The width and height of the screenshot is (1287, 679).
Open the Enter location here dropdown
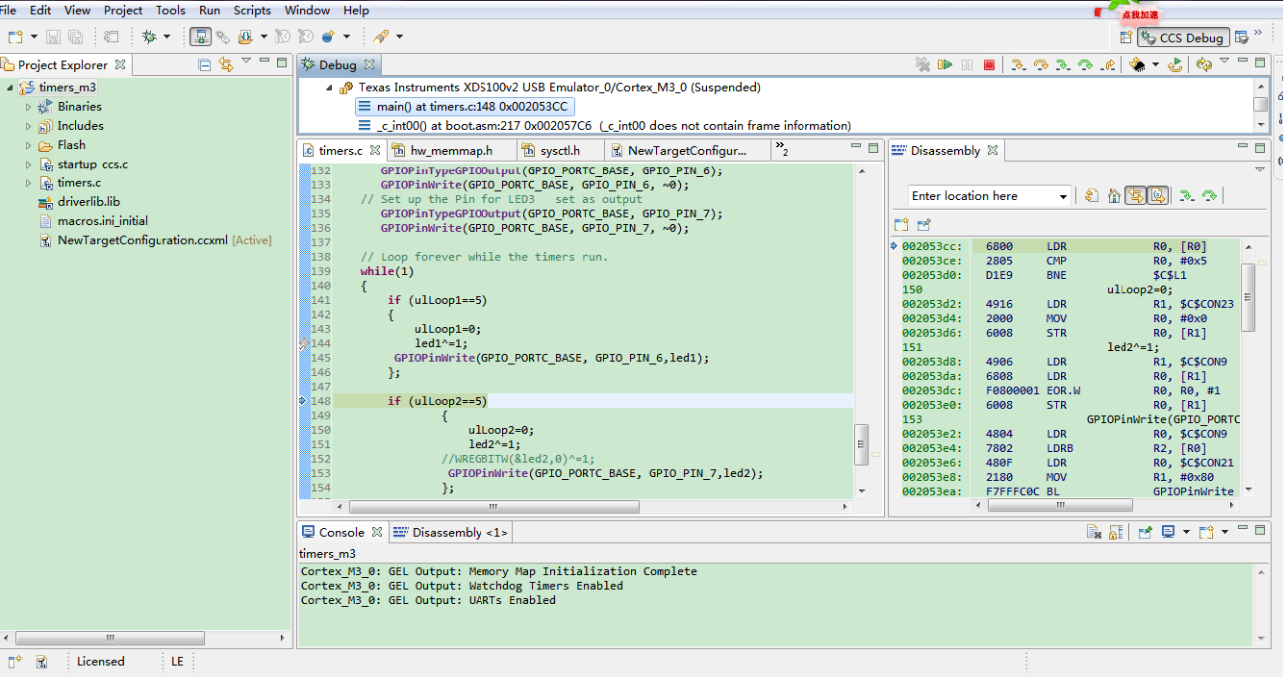click(x=1063, y=196)
